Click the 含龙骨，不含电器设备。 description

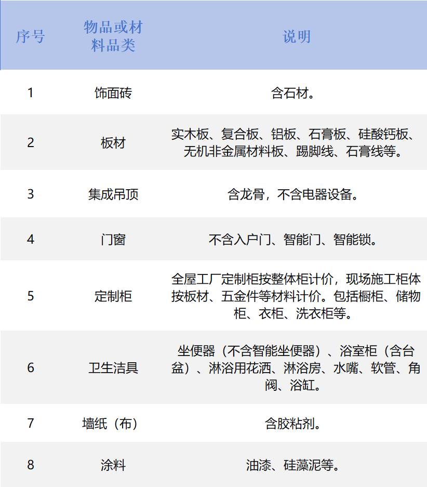click(x=292, y=194)
